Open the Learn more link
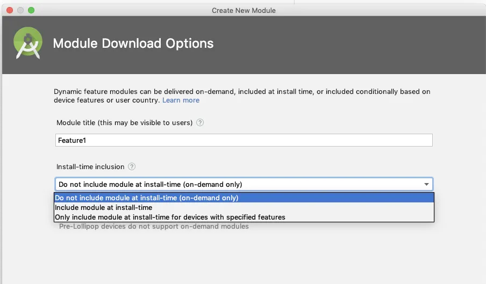This screenshot has width=486, height=284. tap(181, 100)
